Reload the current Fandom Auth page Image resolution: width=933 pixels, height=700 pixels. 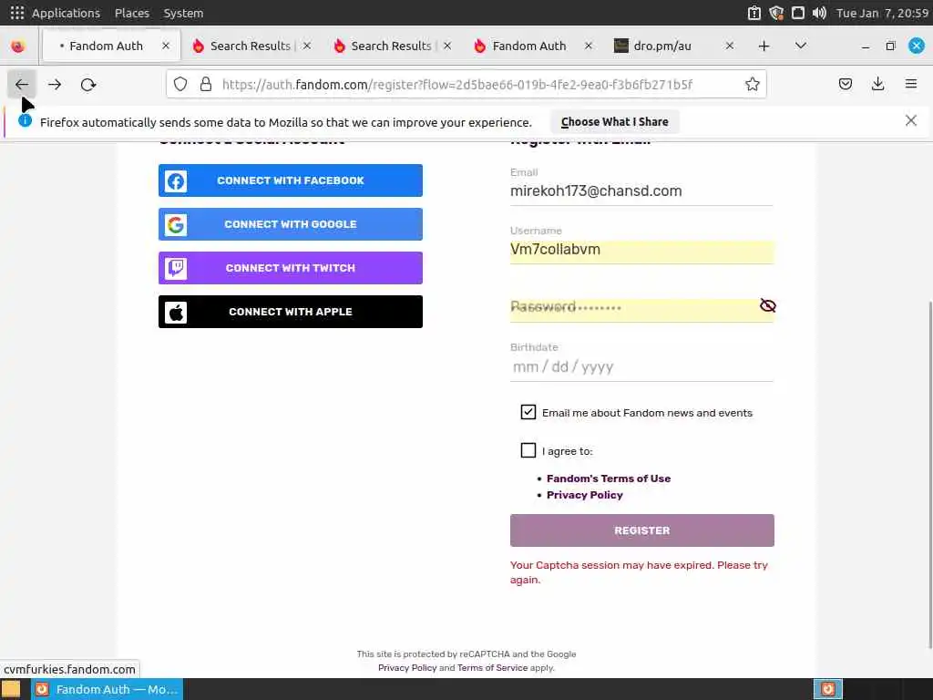[x=88, y=85]
